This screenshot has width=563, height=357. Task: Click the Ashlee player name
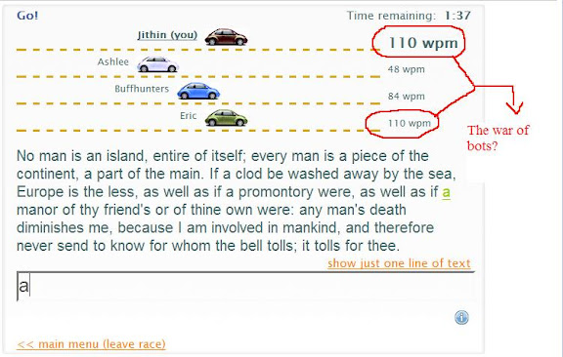point(113,61)
